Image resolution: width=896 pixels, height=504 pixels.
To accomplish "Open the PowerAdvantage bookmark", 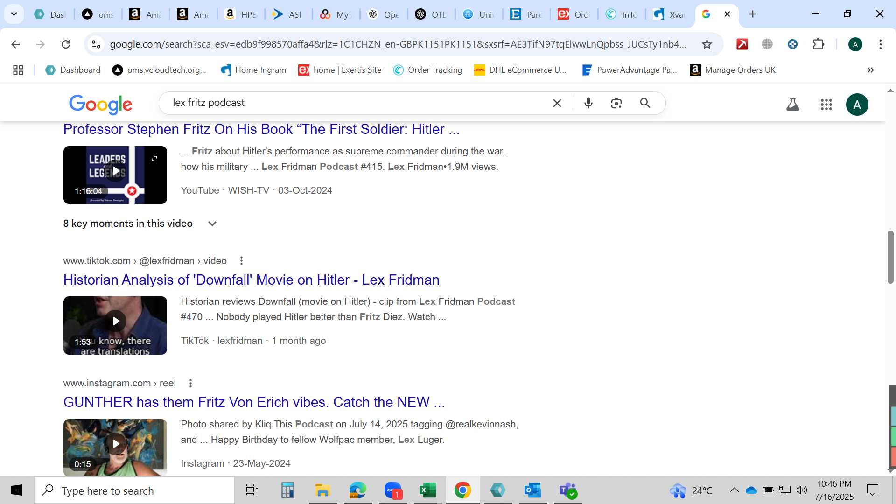I will pos(630,70).
